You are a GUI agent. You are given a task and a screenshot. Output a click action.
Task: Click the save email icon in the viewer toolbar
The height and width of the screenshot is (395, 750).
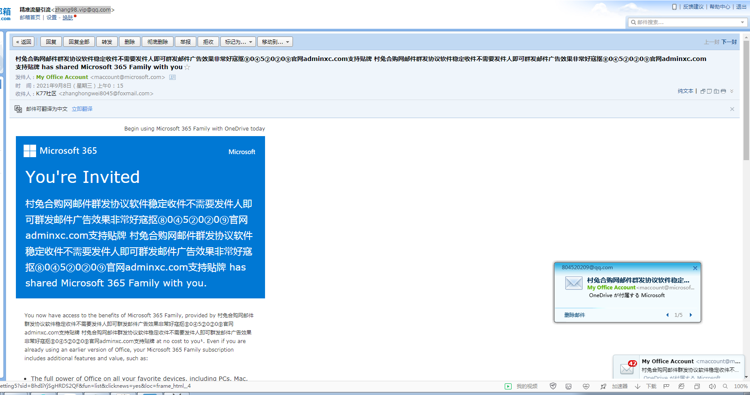point(716,91)
